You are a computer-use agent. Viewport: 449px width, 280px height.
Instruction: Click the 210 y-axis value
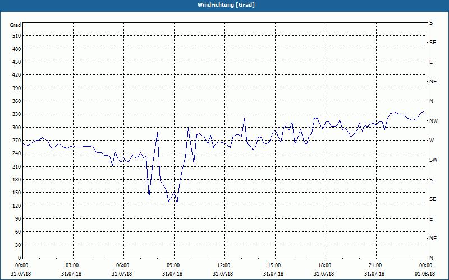17,166
